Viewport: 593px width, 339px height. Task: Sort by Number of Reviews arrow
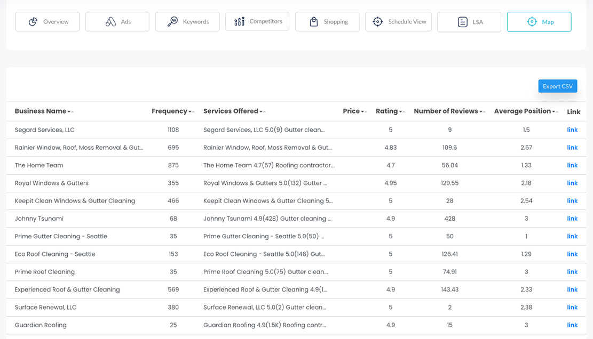[x=482, y=111]
